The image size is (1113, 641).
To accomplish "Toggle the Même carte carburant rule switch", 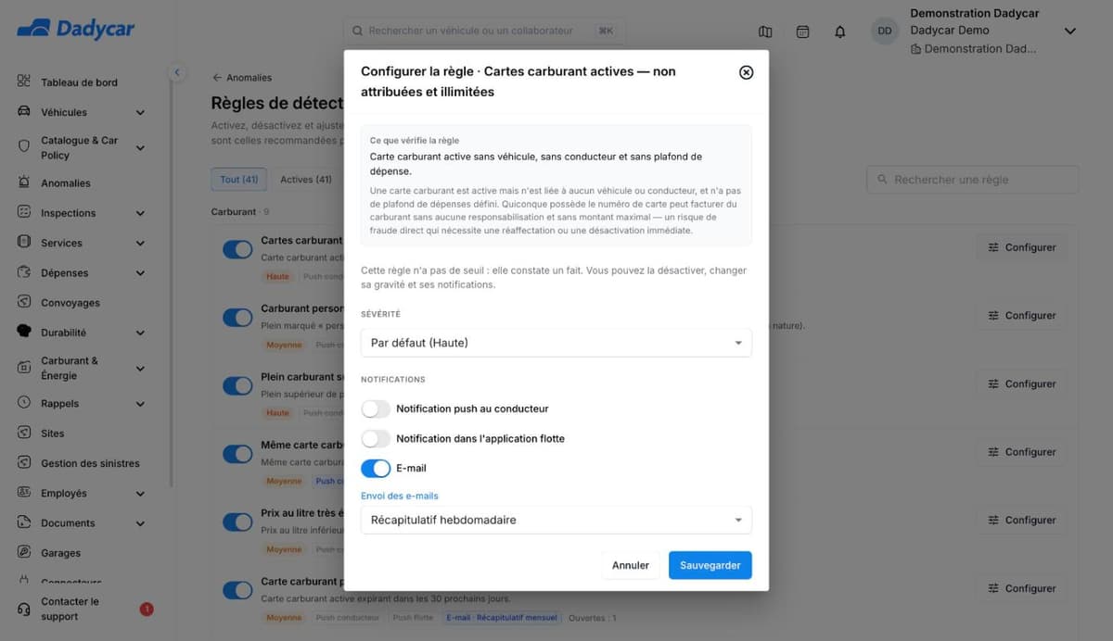I will point(238,454).
